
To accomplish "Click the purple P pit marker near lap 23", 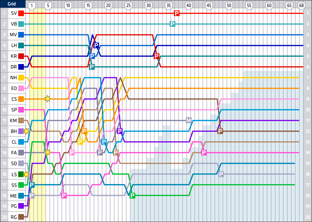I will 120,131.
